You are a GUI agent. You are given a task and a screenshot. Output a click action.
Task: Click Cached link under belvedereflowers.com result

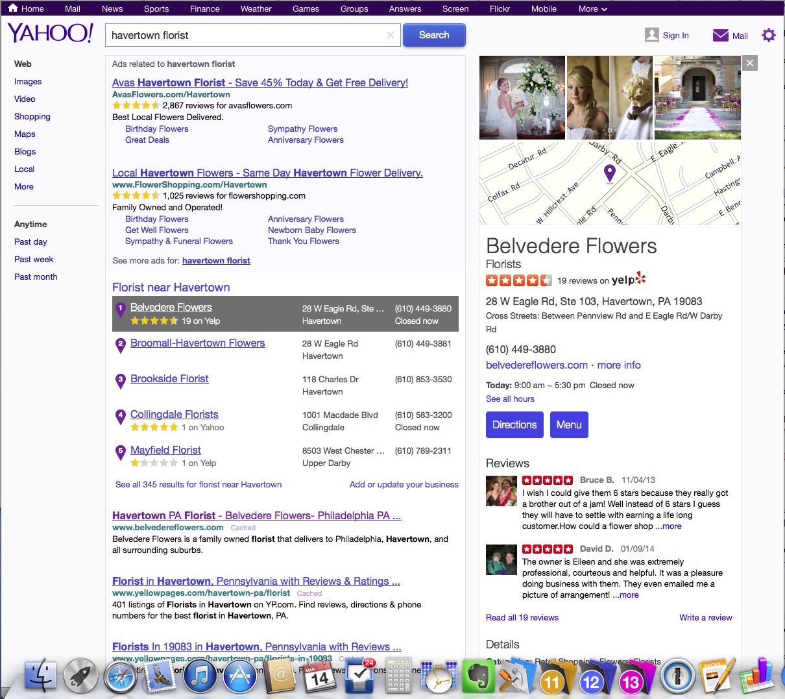click(243, 528)
